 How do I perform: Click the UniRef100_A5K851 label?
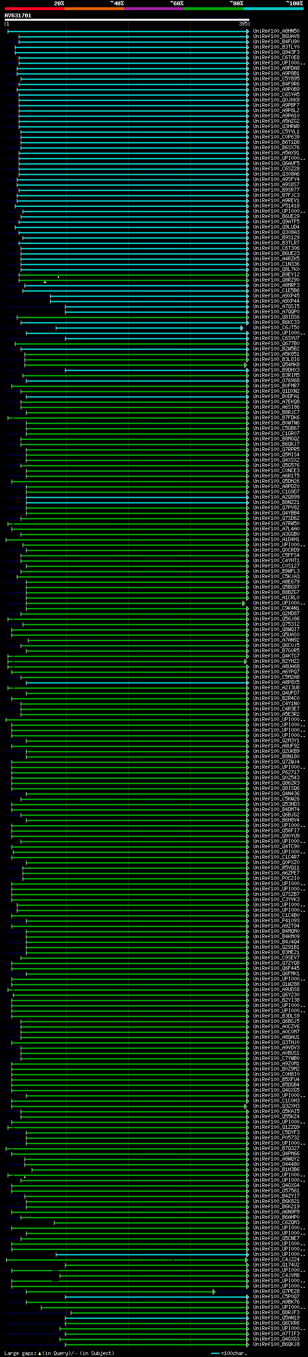[x=276, y=354]
